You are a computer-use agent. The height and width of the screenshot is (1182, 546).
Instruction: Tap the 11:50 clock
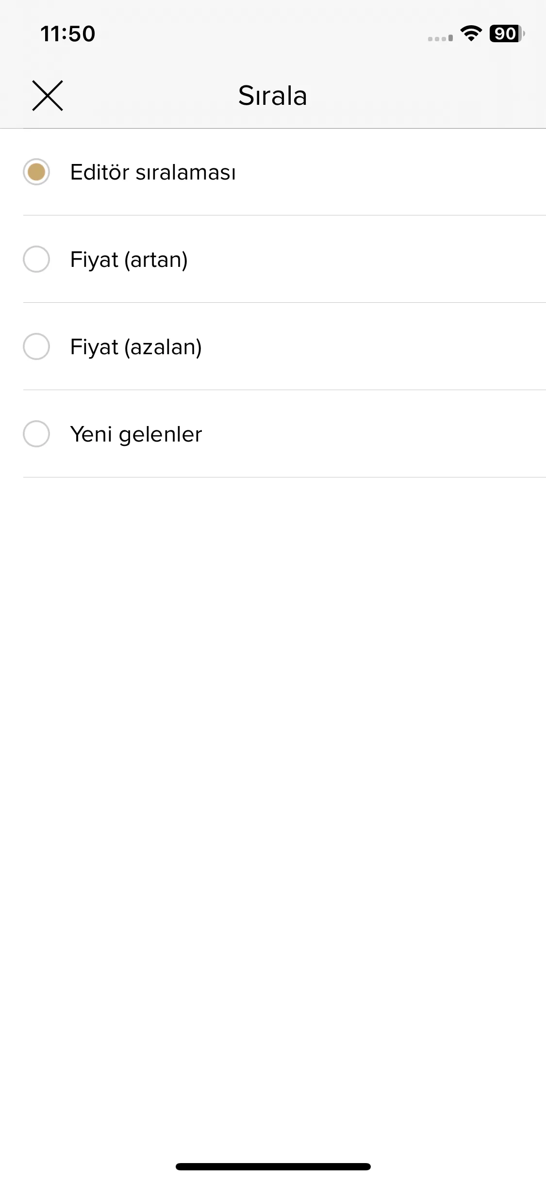click(x=68, y=34)
